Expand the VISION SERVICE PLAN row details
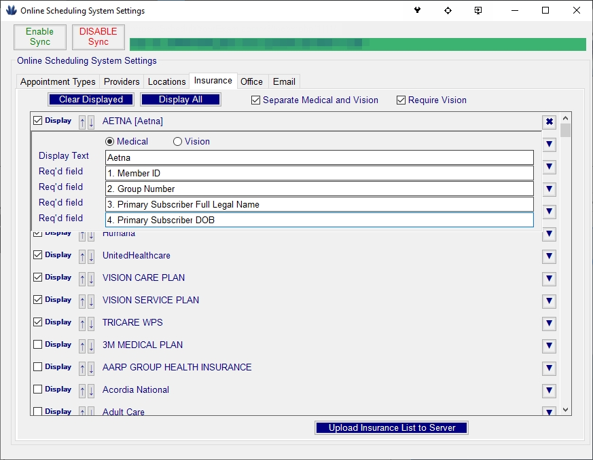 (x=550, y=301)
